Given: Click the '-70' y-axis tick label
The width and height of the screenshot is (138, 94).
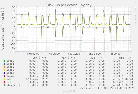Looking at the screenshot, I should 13,51.
